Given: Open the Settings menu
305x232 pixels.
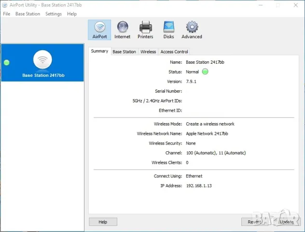Looking at the screenshot, I should click(x=54, y=14).
